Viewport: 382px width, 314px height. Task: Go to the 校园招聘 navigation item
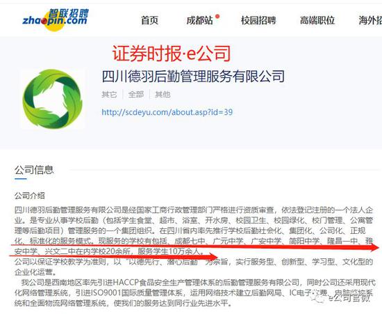click(258, 20)
